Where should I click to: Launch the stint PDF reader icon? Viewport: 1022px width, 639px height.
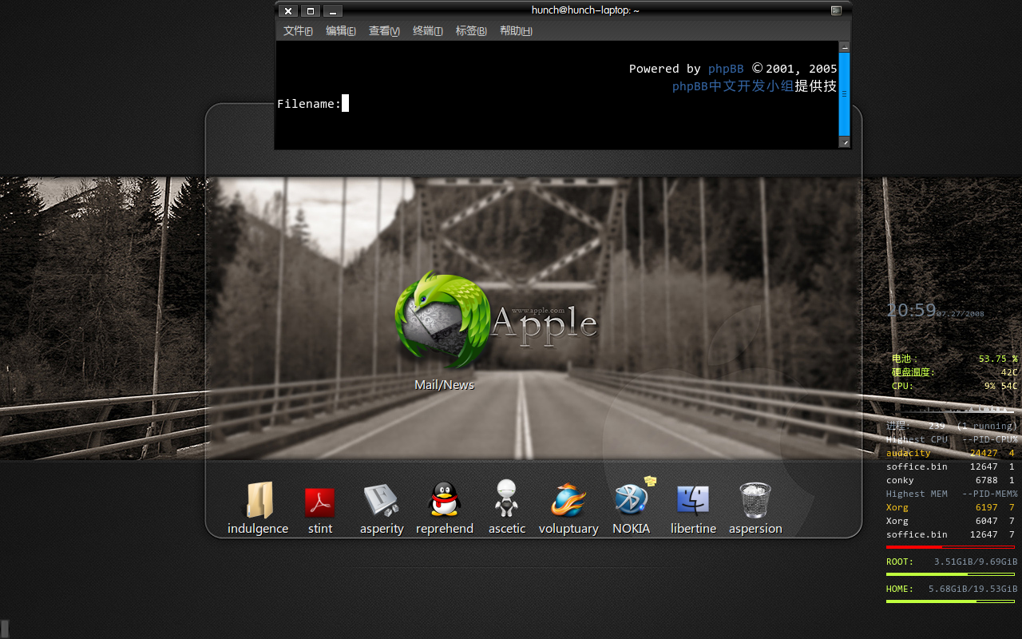pyautogui.click(x=320, y=502)
